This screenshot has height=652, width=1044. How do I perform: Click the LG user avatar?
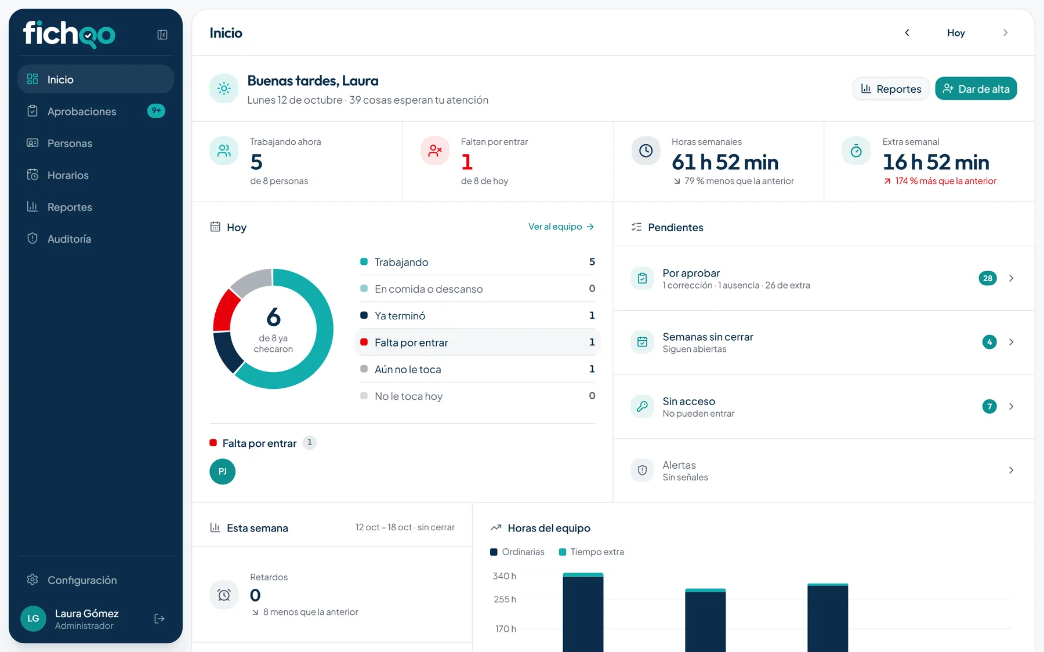click(33, 618)
